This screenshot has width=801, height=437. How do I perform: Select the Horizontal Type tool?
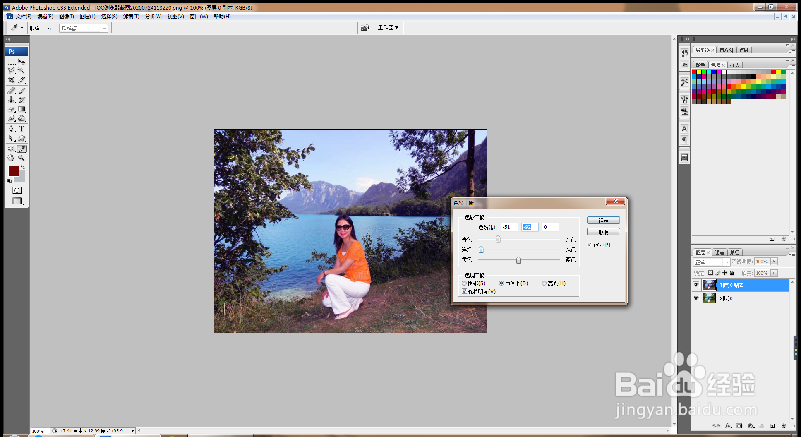[x=22, y=129]
